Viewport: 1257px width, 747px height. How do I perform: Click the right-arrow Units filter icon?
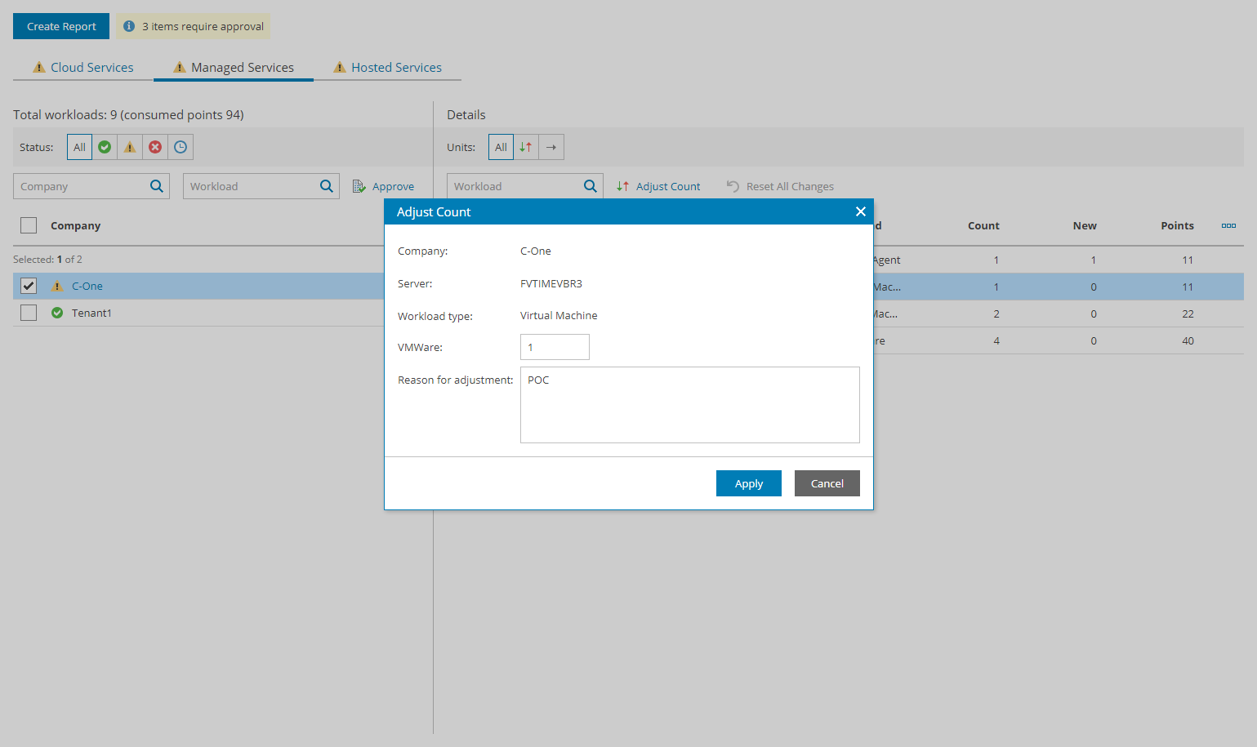pos(550,147)
